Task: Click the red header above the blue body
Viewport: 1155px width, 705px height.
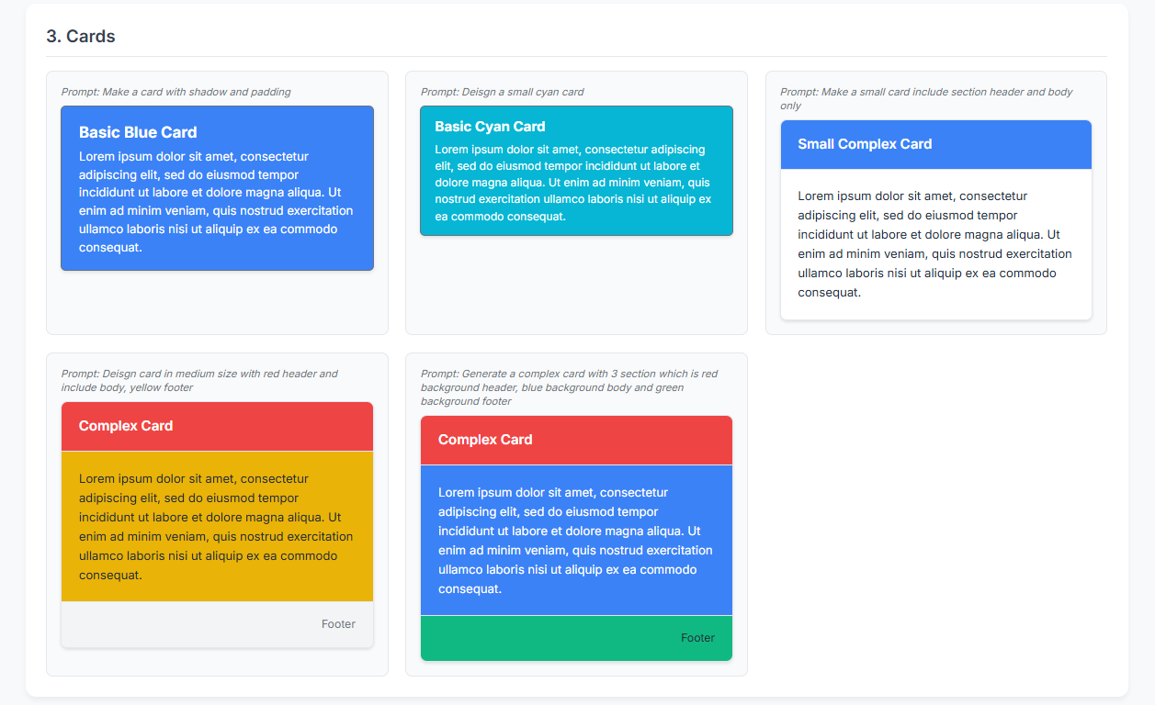Action: (x=576, y=440)
